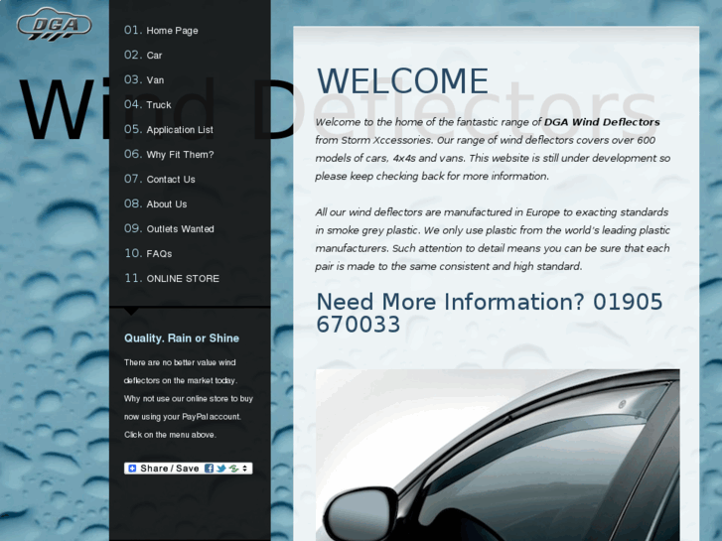
Task: Click the Facebook icon in Share button
Action: 209,469
